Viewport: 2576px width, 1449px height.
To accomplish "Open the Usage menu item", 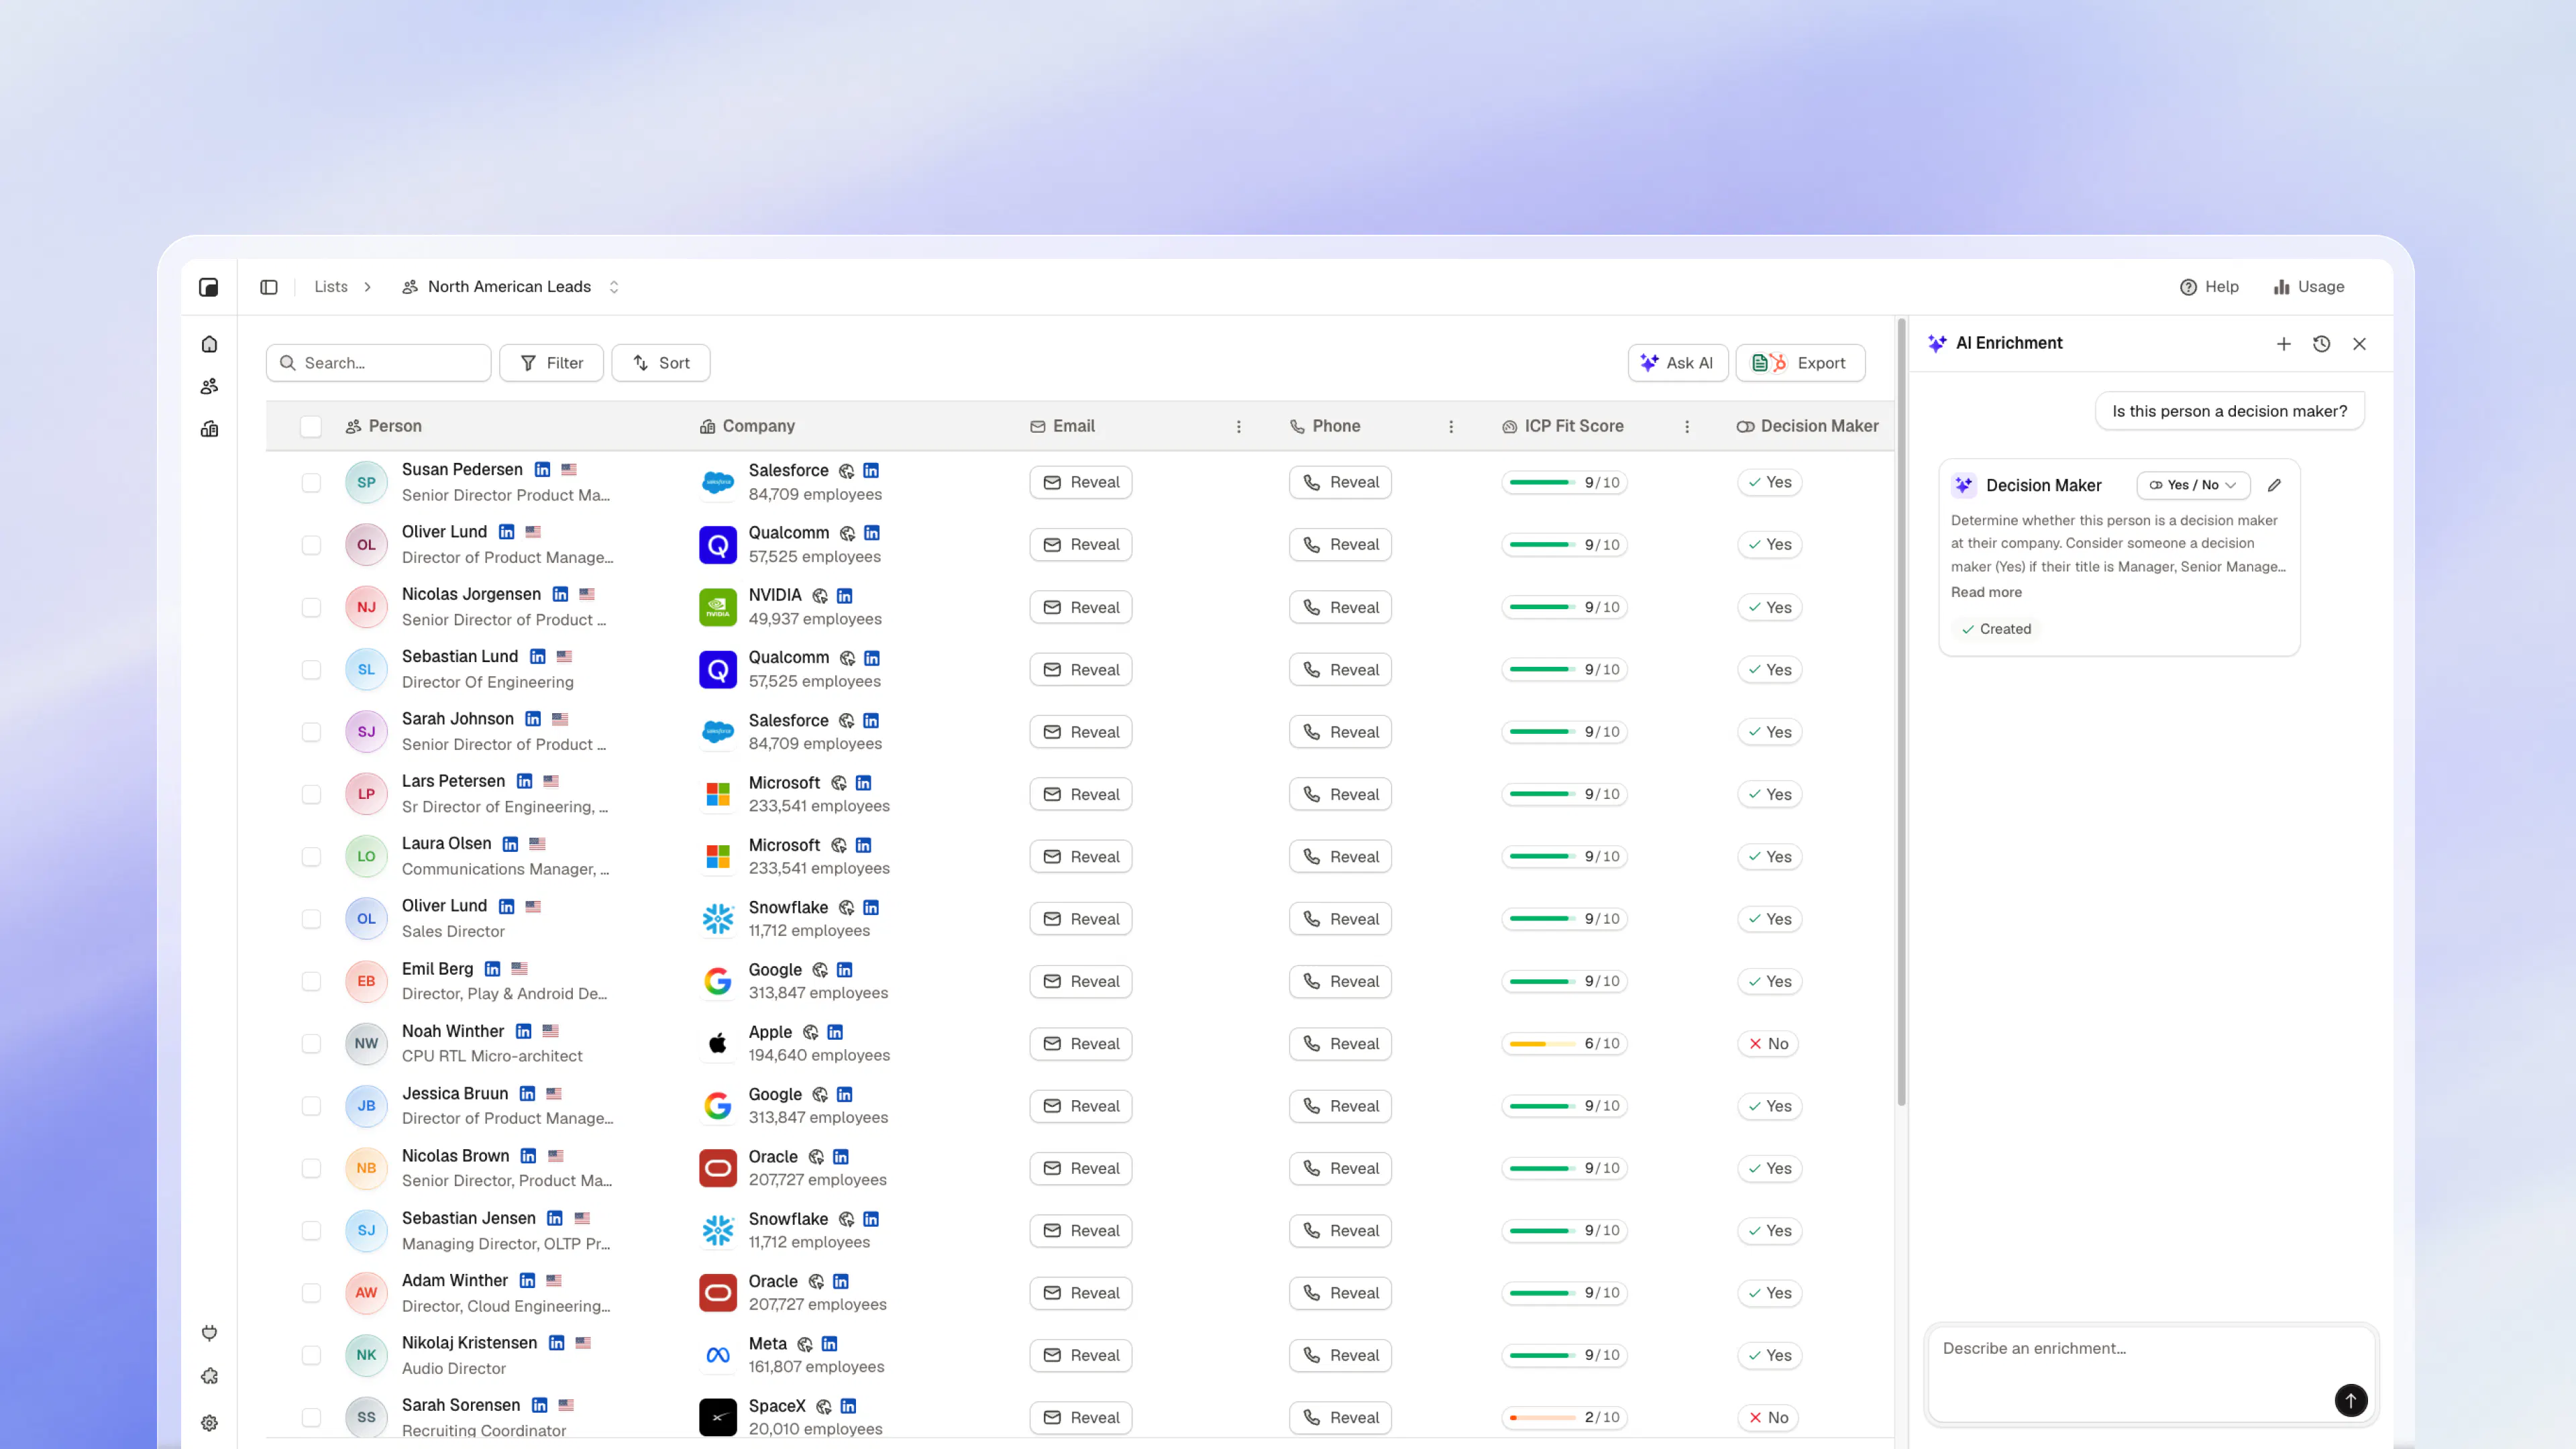I will tap(2308, 287).
